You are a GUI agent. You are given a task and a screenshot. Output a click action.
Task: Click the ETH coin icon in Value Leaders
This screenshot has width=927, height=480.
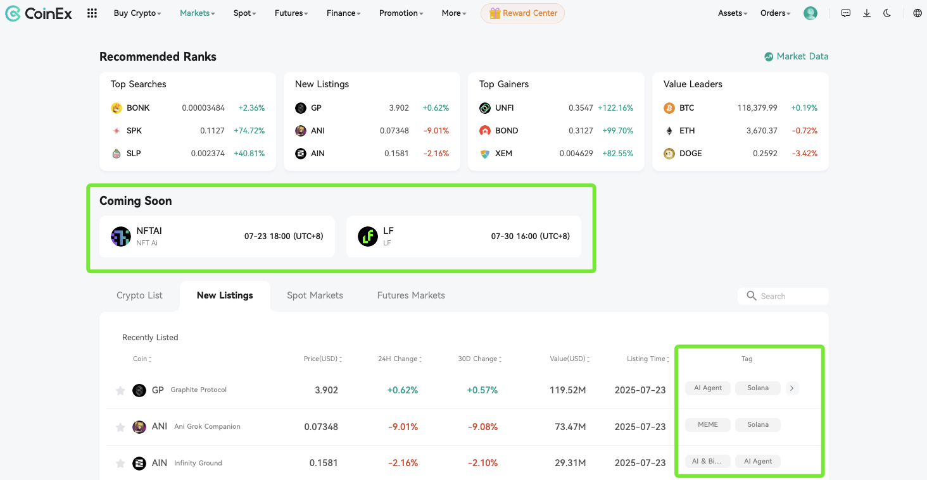point(669,131)
